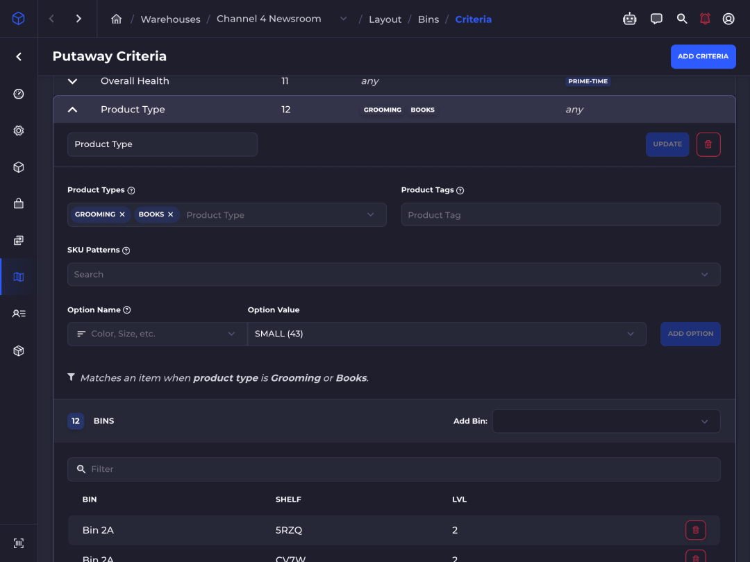Open the layout map icon in sidebar
750x562 pixels.
[19, 277]
